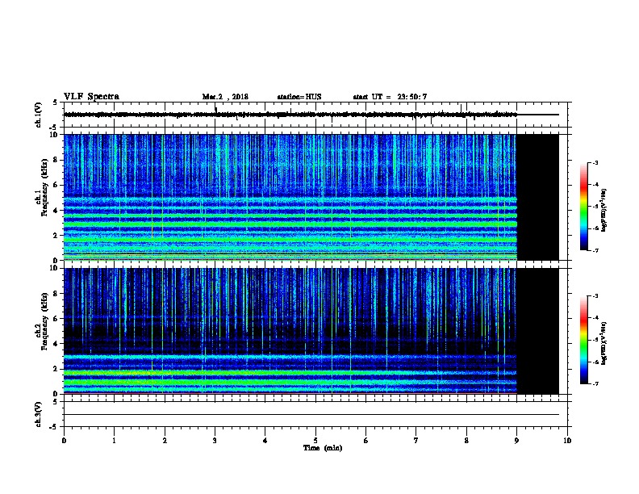Click the "6" kHz tick of ch.1 spectrogram
This screenshot has width=639, height=494.
point(56,185)
